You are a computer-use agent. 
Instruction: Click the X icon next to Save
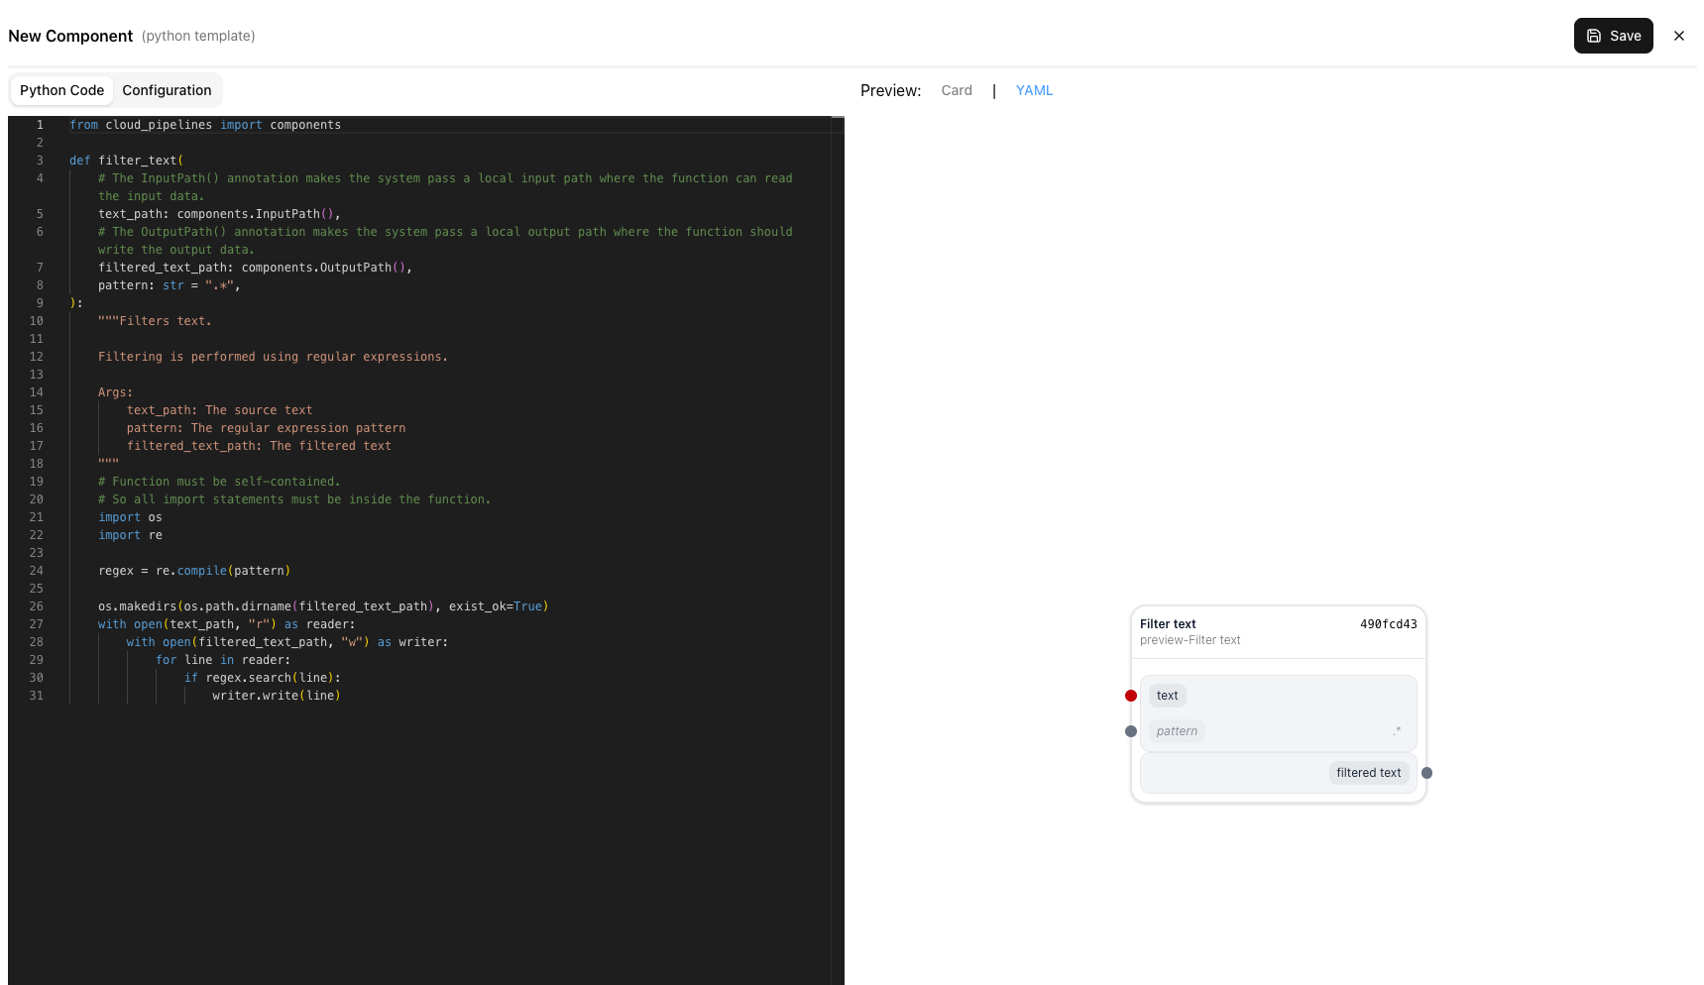click(1679, 36)
